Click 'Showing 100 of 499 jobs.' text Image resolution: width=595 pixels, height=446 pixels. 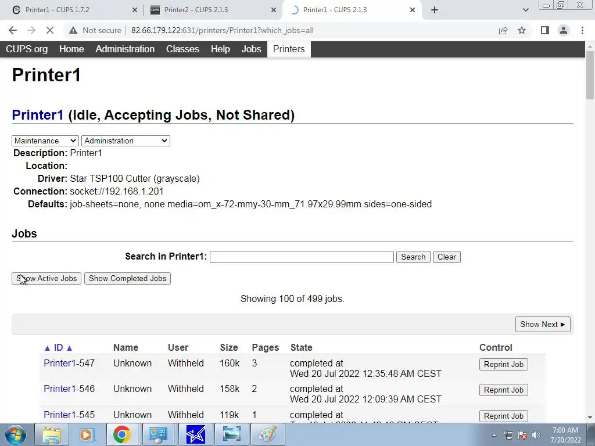tap(293, 299)
